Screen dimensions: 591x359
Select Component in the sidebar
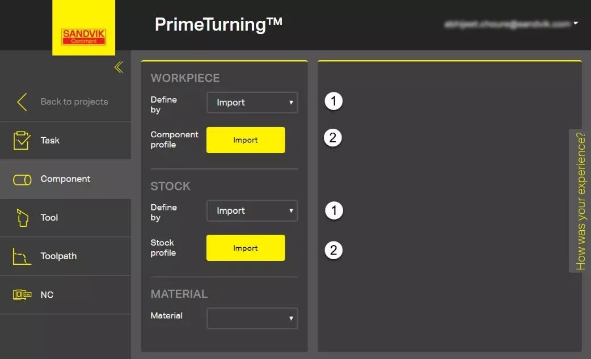(x=66, y=179)
